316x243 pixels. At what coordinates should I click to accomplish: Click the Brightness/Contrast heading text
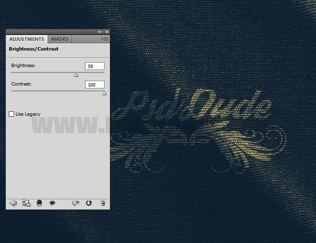tap(34, 49)
